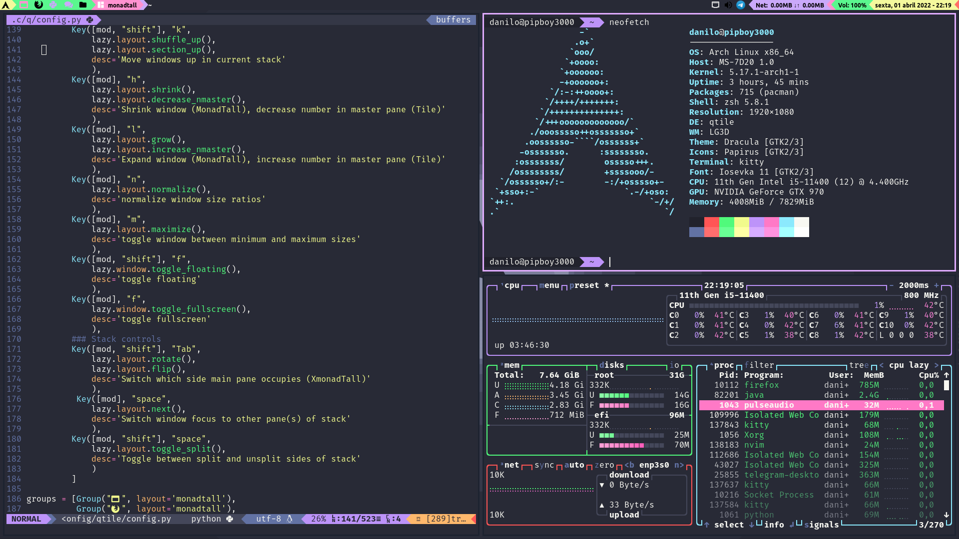Toggle auto scaling in btop net panel
This screenshot has width=959, height=539.
tap(574, 465)
